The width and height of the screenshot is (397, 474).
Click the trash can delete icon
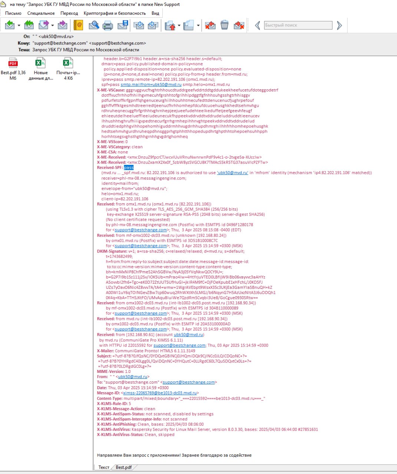224,25
